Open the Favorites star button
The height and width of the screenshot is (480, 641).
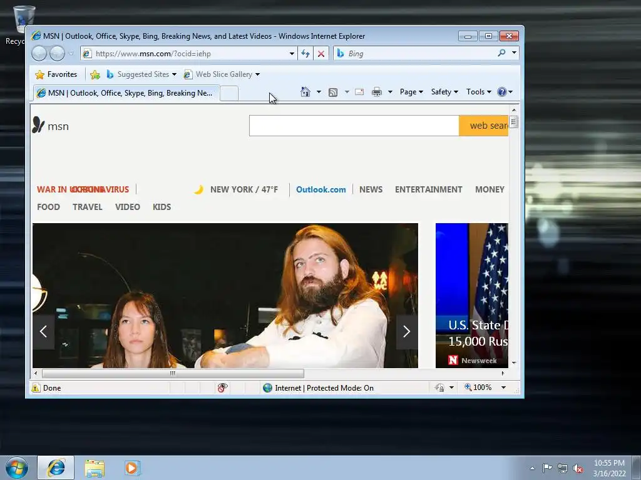pyautogui.click(x=56, y=74)
